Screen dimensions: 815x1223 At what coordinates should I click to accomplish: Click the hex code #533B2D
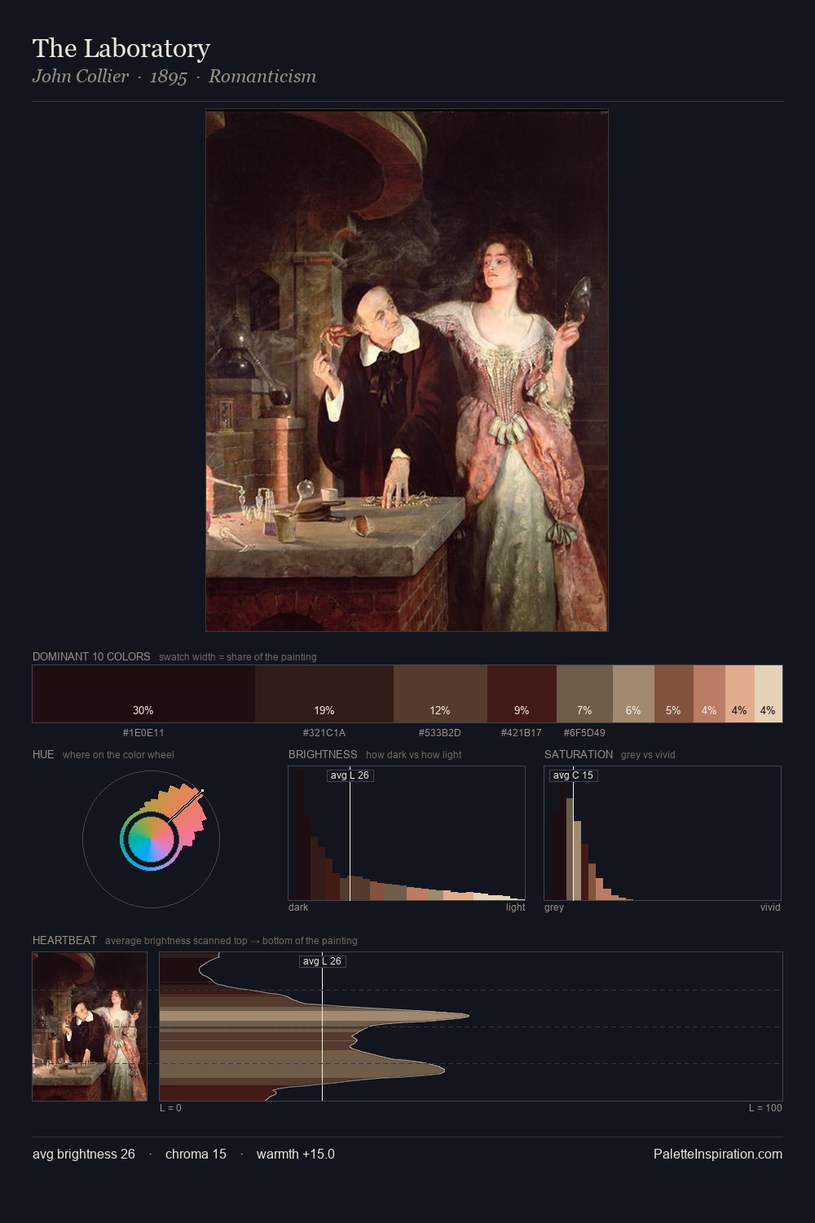[x=440, y=733]
